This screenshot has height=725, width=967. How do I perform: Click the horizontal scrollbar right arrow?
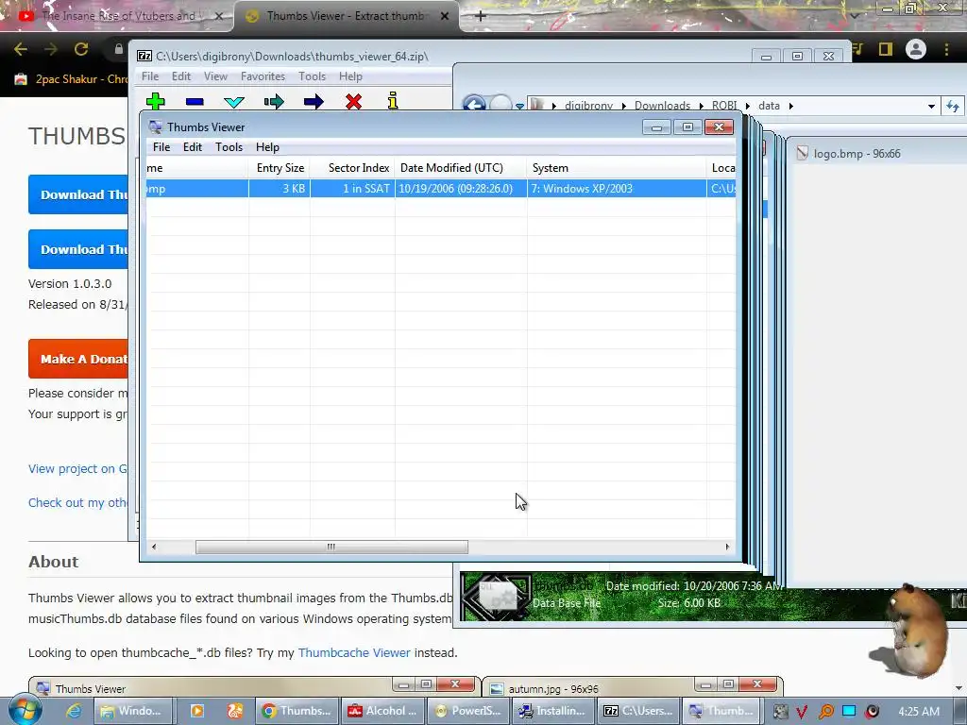[727, 547]
